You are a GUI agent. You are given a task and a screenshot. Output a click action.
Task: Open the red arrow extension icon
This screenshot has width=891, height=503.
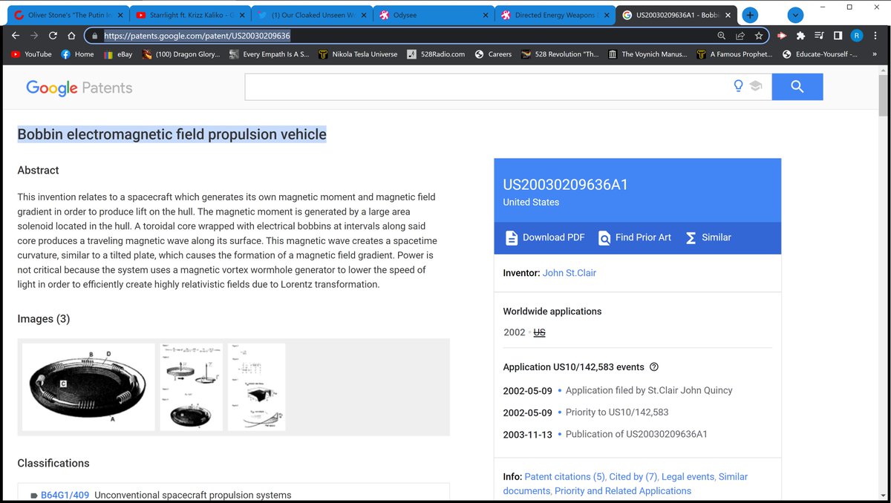[x=782, y=36]
